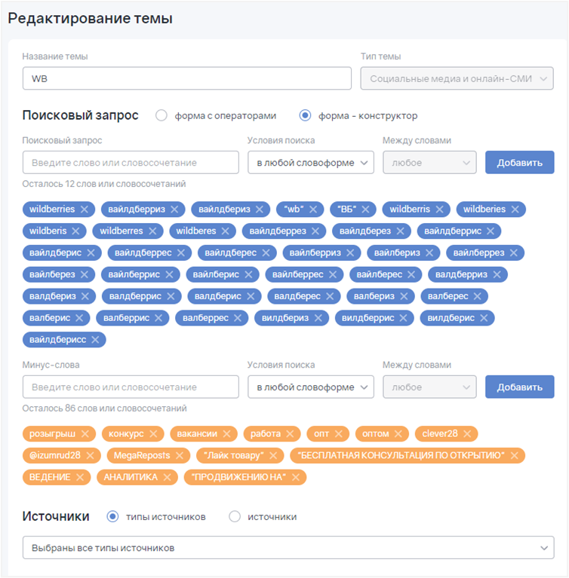Delete the "вайлдбериcс" tag in last row
This screenshot has width=569, height=578.
click(95, 340)
